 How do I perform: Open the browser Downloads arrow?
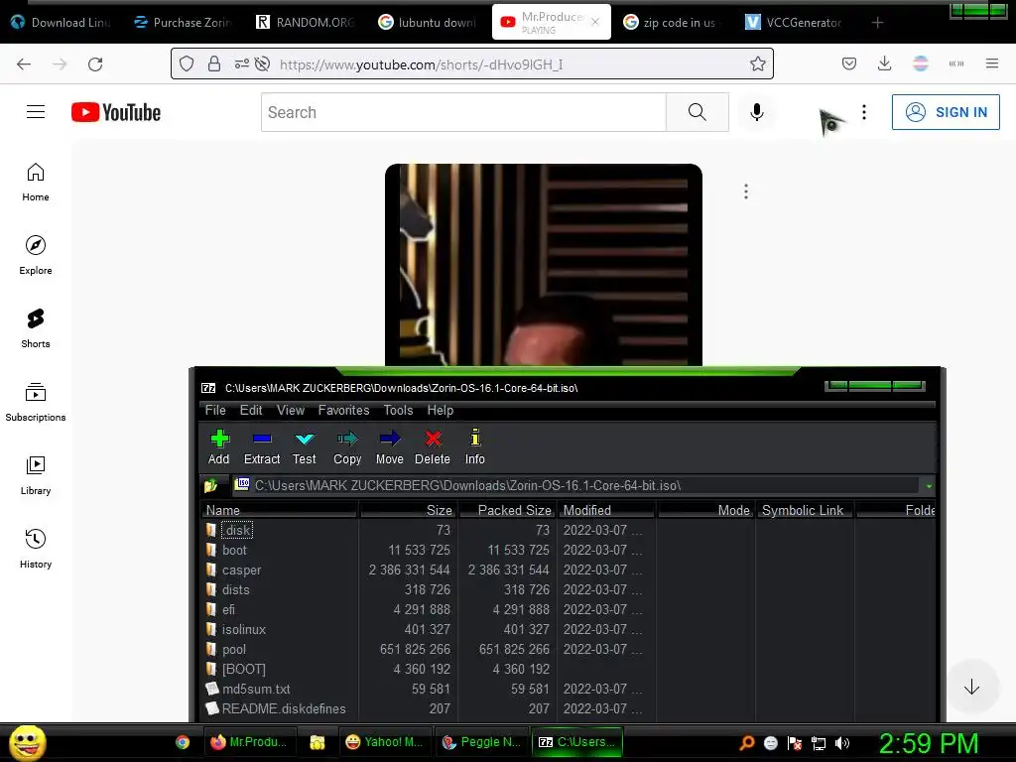point(884,63)
